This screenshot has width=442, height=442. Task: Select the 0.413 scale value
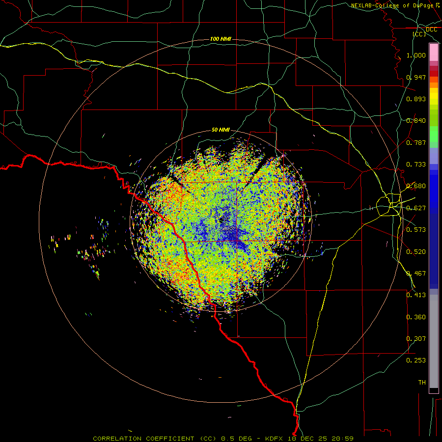[x=416, y=295]
